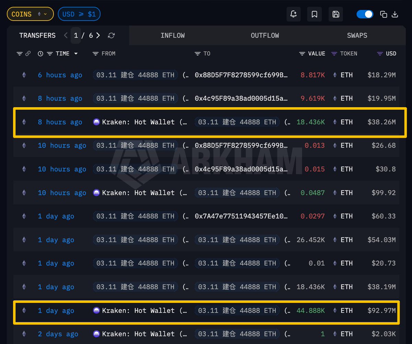Switch off the blue toggle at top right
This screenshot has width=412, height=344.
click(x=365, y=14)
